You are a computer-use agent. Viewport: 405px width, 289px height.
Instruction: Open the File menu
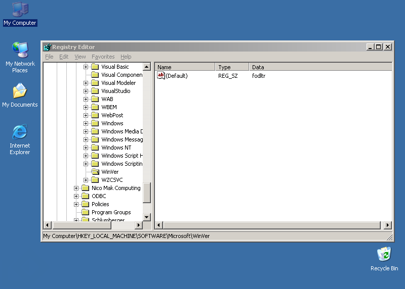pyautogui.click(x=49, y=57)
